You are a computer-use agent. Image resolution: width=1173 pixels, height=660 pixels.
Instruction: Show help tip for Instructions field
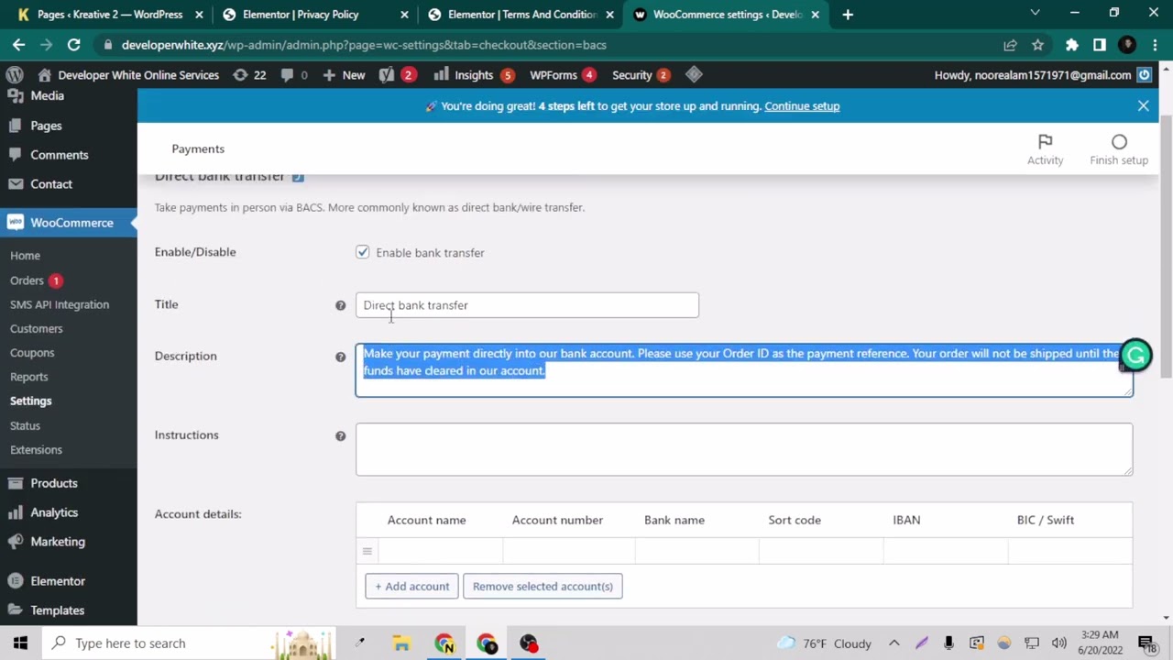click(340, 436)
